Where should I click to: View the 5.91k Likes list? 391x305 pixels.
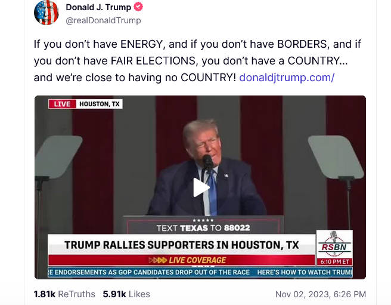coord(126,294)
